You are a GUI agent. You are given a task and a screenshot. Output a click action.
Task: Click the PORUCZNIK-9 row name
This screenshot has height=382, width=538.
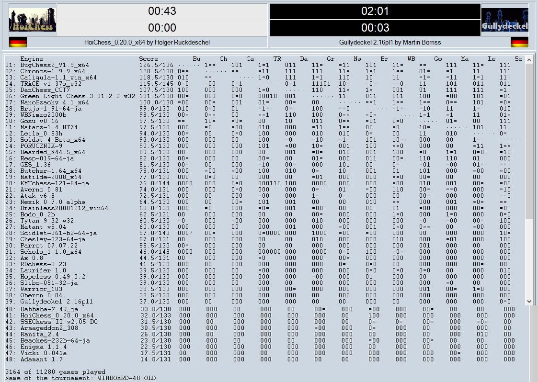point(41,146)
